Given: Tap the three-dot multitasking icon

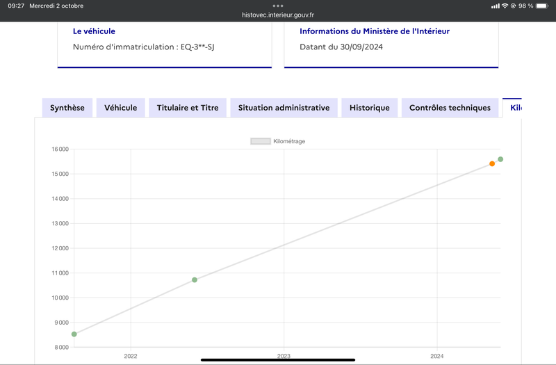Looking at the screenshot, I should (278, 6).
